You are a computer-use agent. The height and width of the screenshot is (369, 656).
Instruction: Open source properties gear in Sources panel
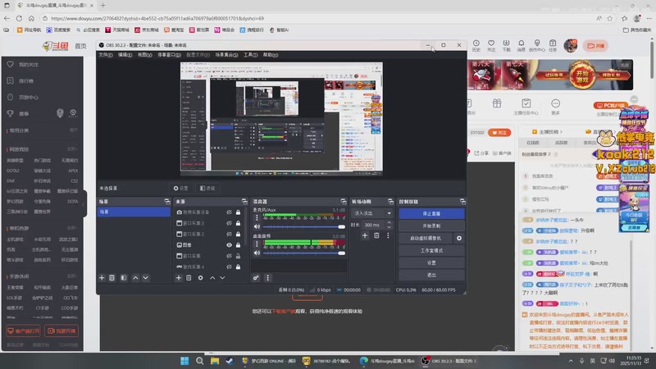click(200, 278)
